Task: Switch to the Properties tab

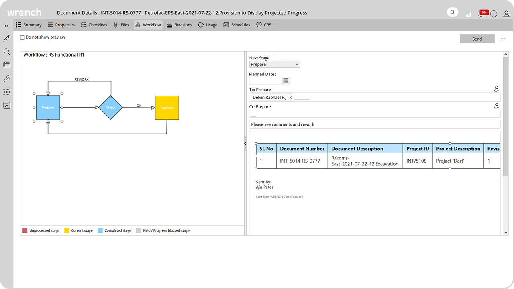Action: tap(61, 25)
